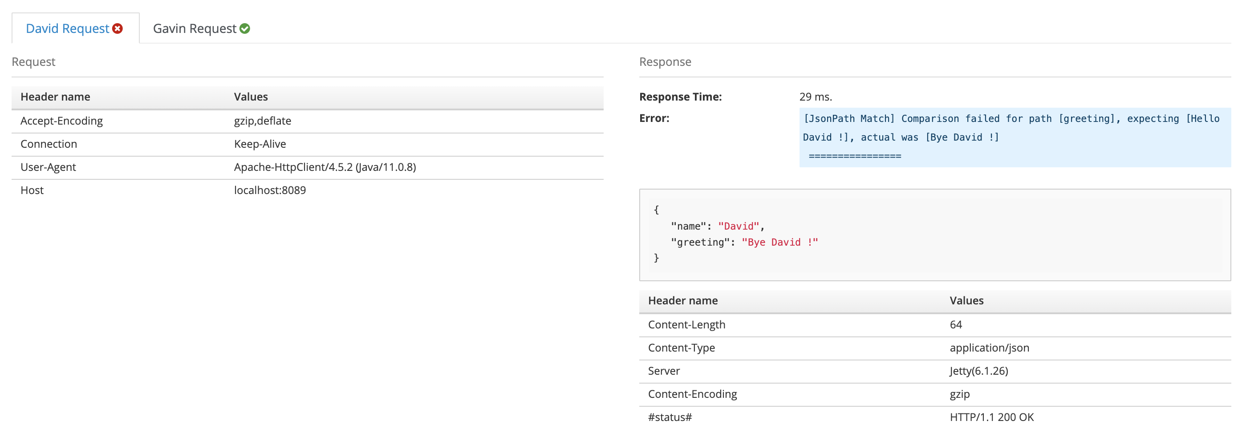Select the error status badge next to David Request

point(117,28)
